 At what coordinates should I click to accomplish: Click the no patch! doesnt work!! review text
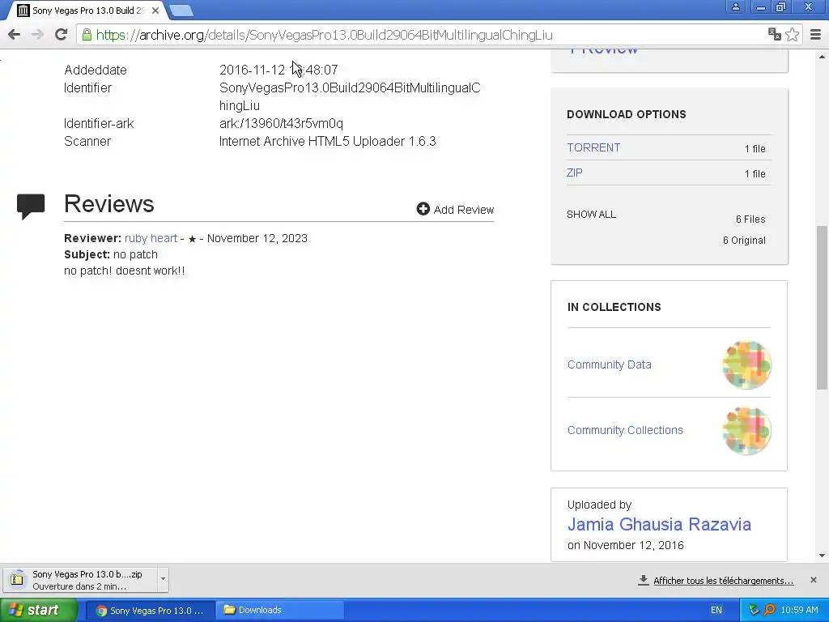point(124,271)
